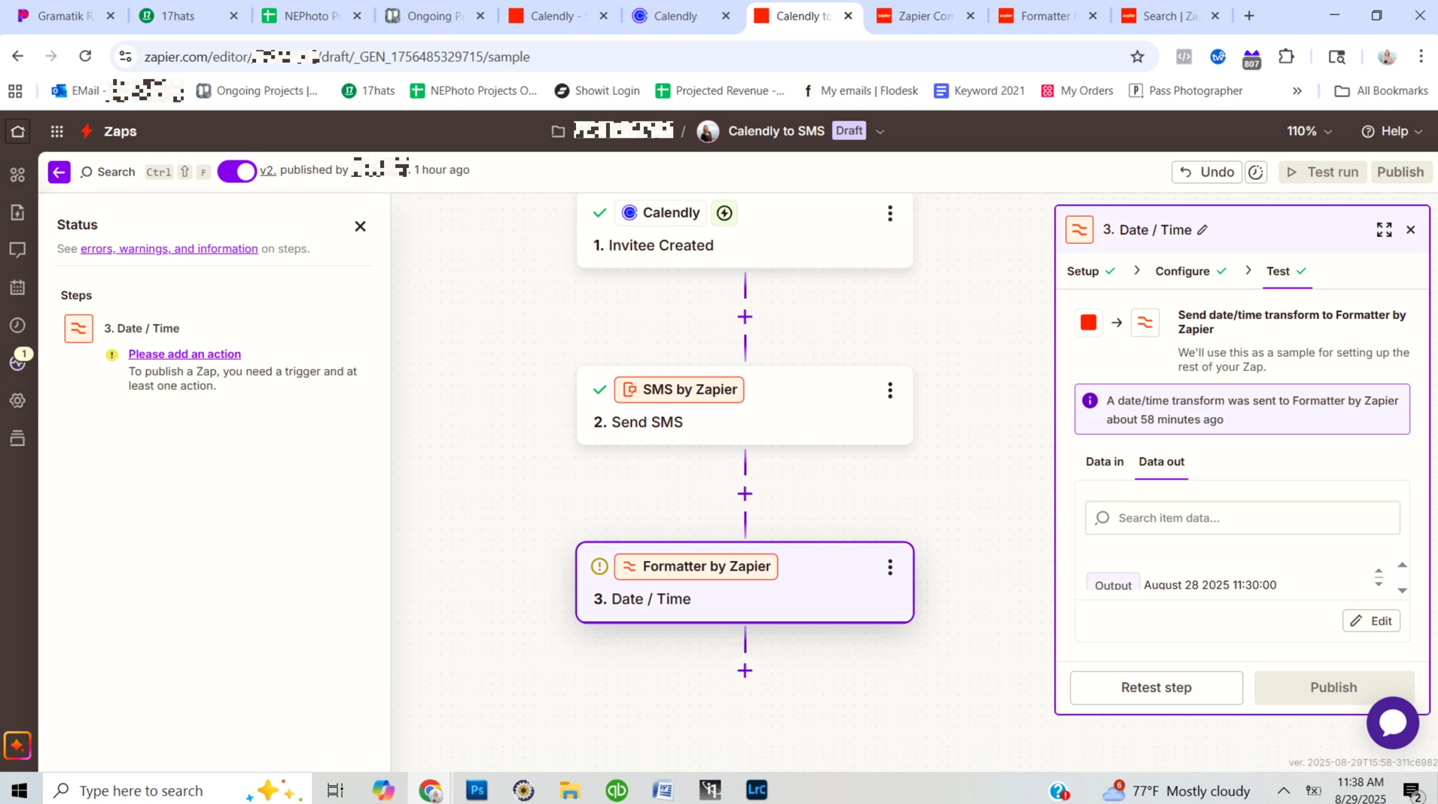This screenshot has width=1438, height=804.
Task: Click the autosave refresh icon beside Undo
Action: click(1256, 172)
